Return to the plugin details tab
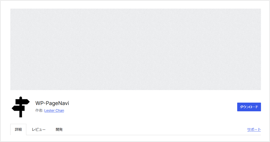 tap(18, 130)
